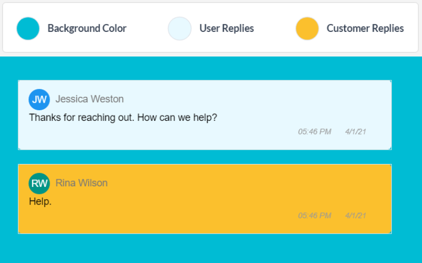
Task: Click 05:46 PM time in Jessica's reply
Action: 314,132
